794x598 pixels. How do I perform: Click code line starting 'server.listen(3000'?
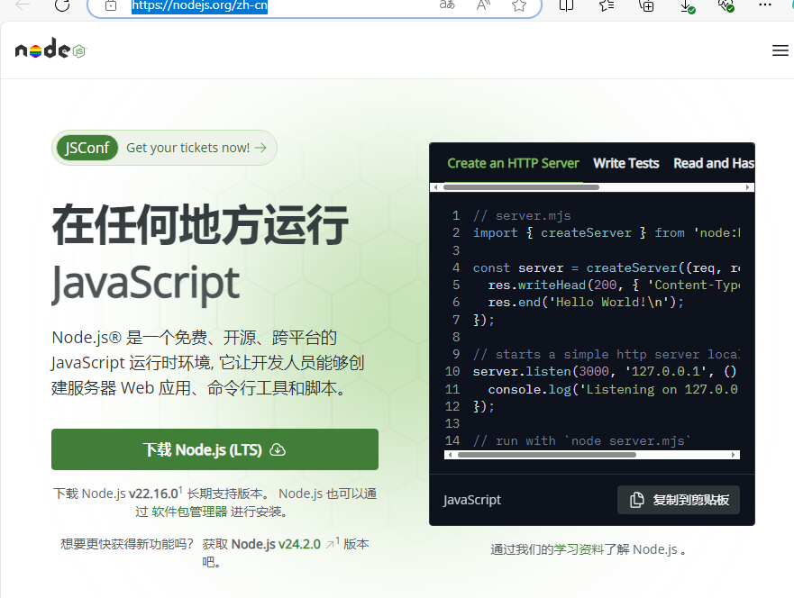[x=605, y=371]
